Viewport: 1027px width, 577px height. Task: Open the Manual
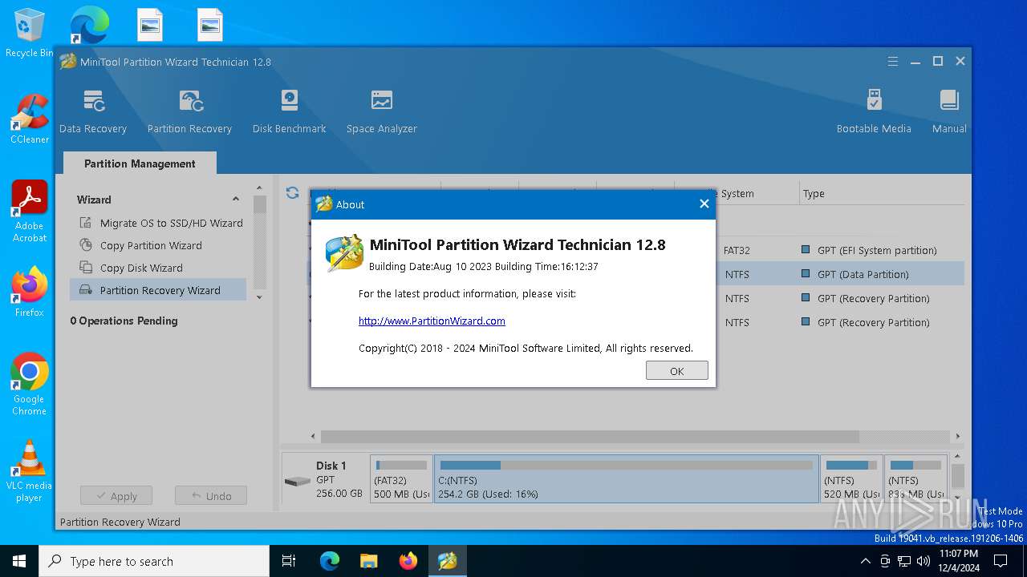pos(949,111)
